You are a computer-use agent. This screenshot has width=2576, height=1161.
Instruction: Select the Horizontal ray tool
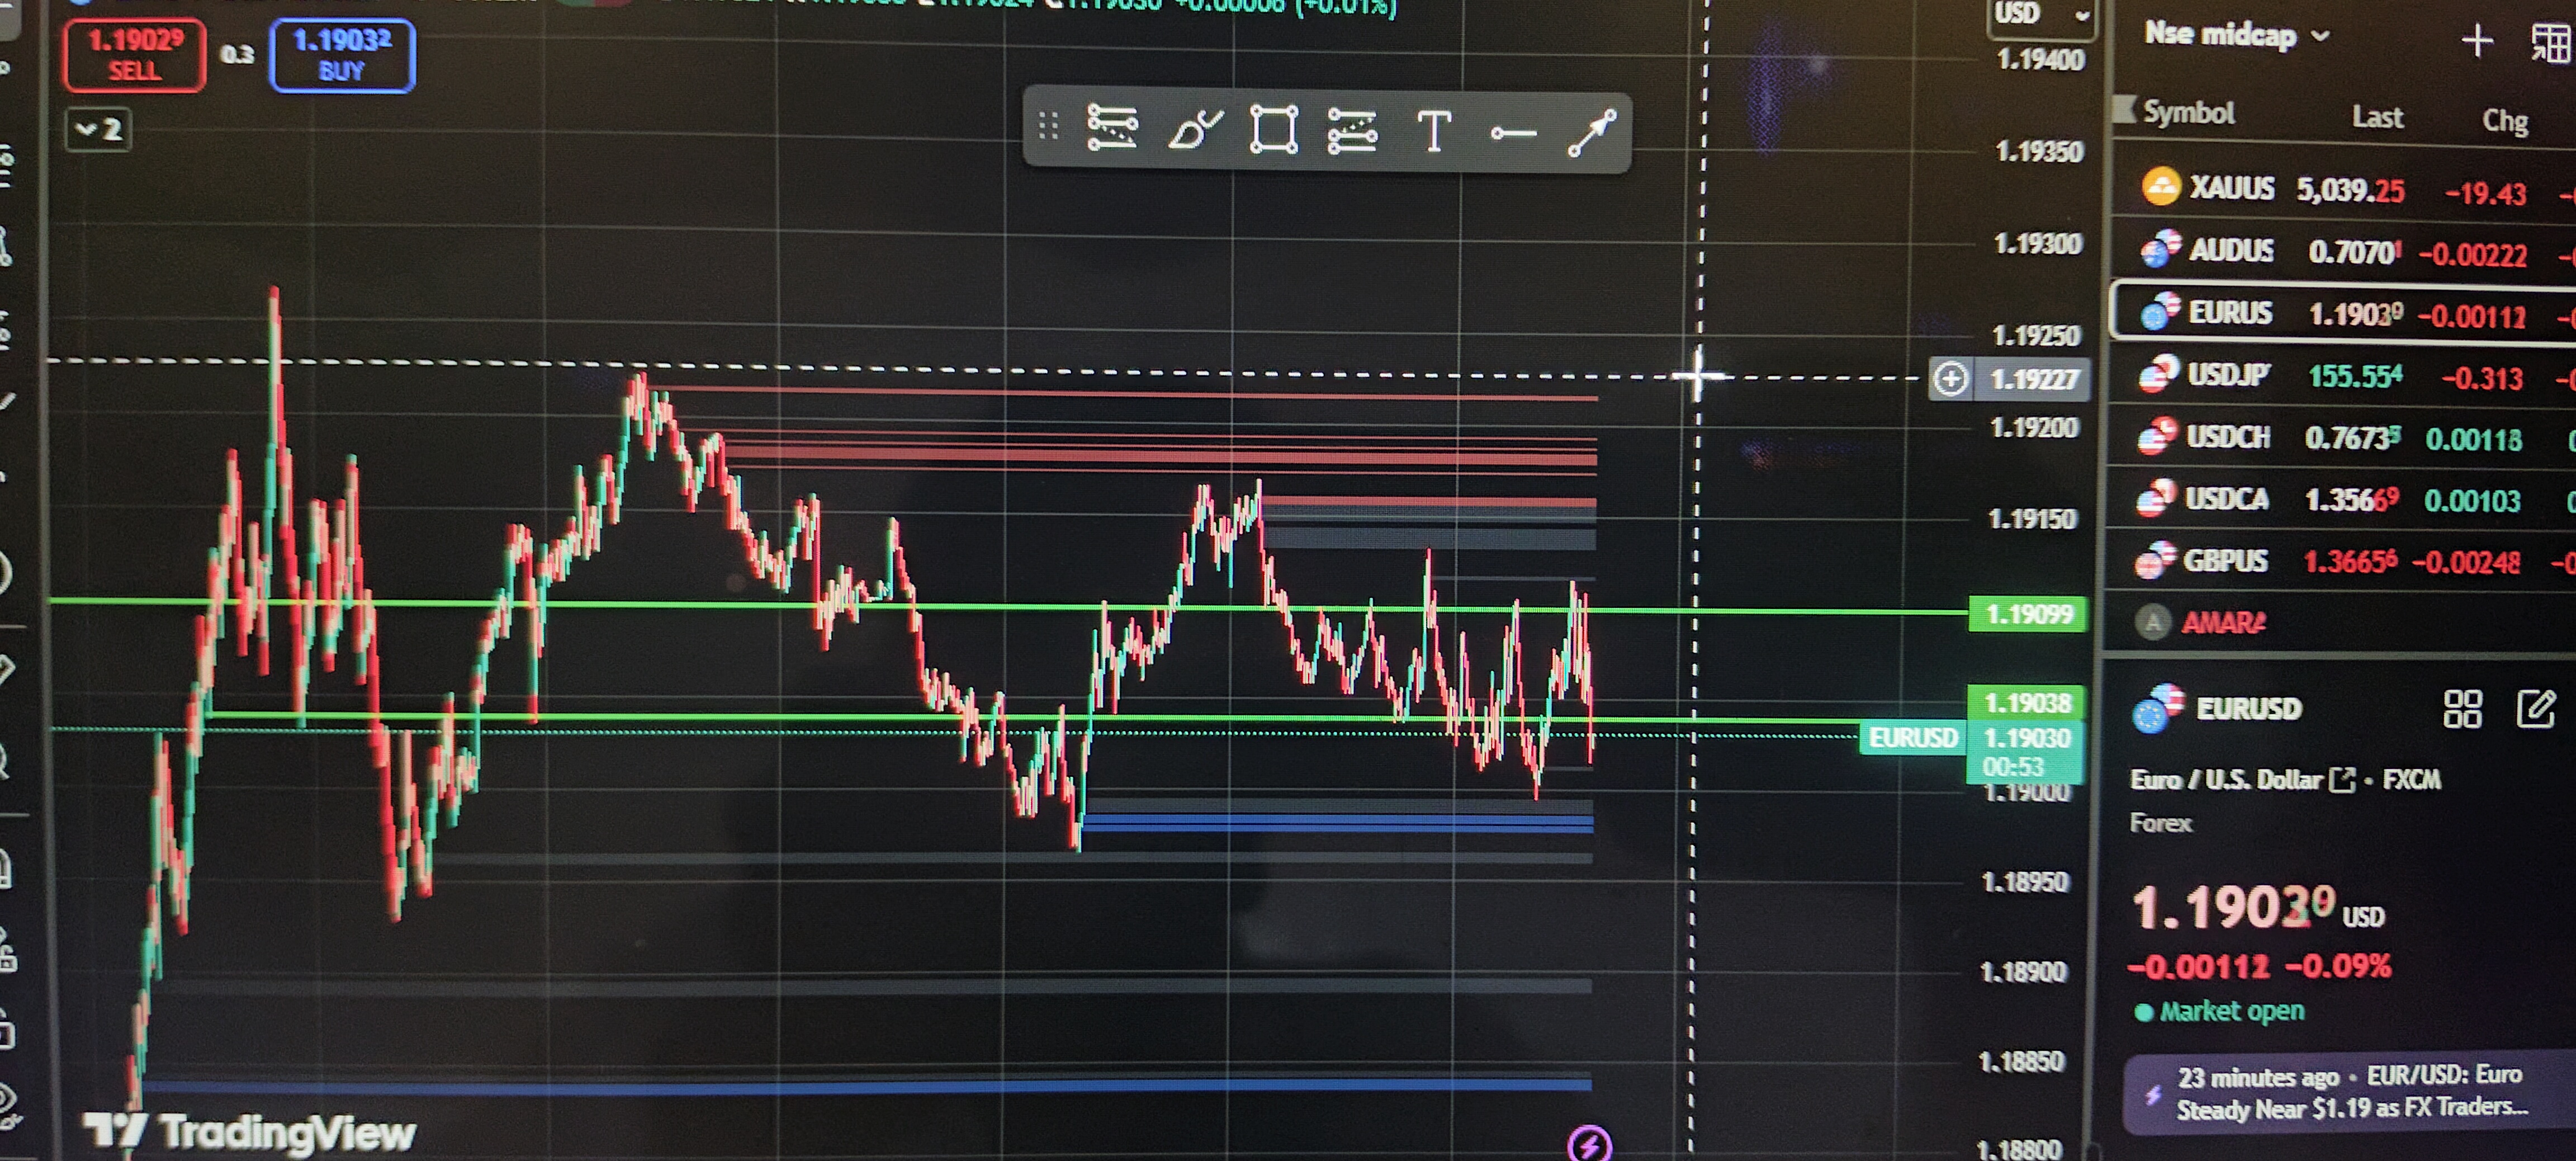point(1513,133)
